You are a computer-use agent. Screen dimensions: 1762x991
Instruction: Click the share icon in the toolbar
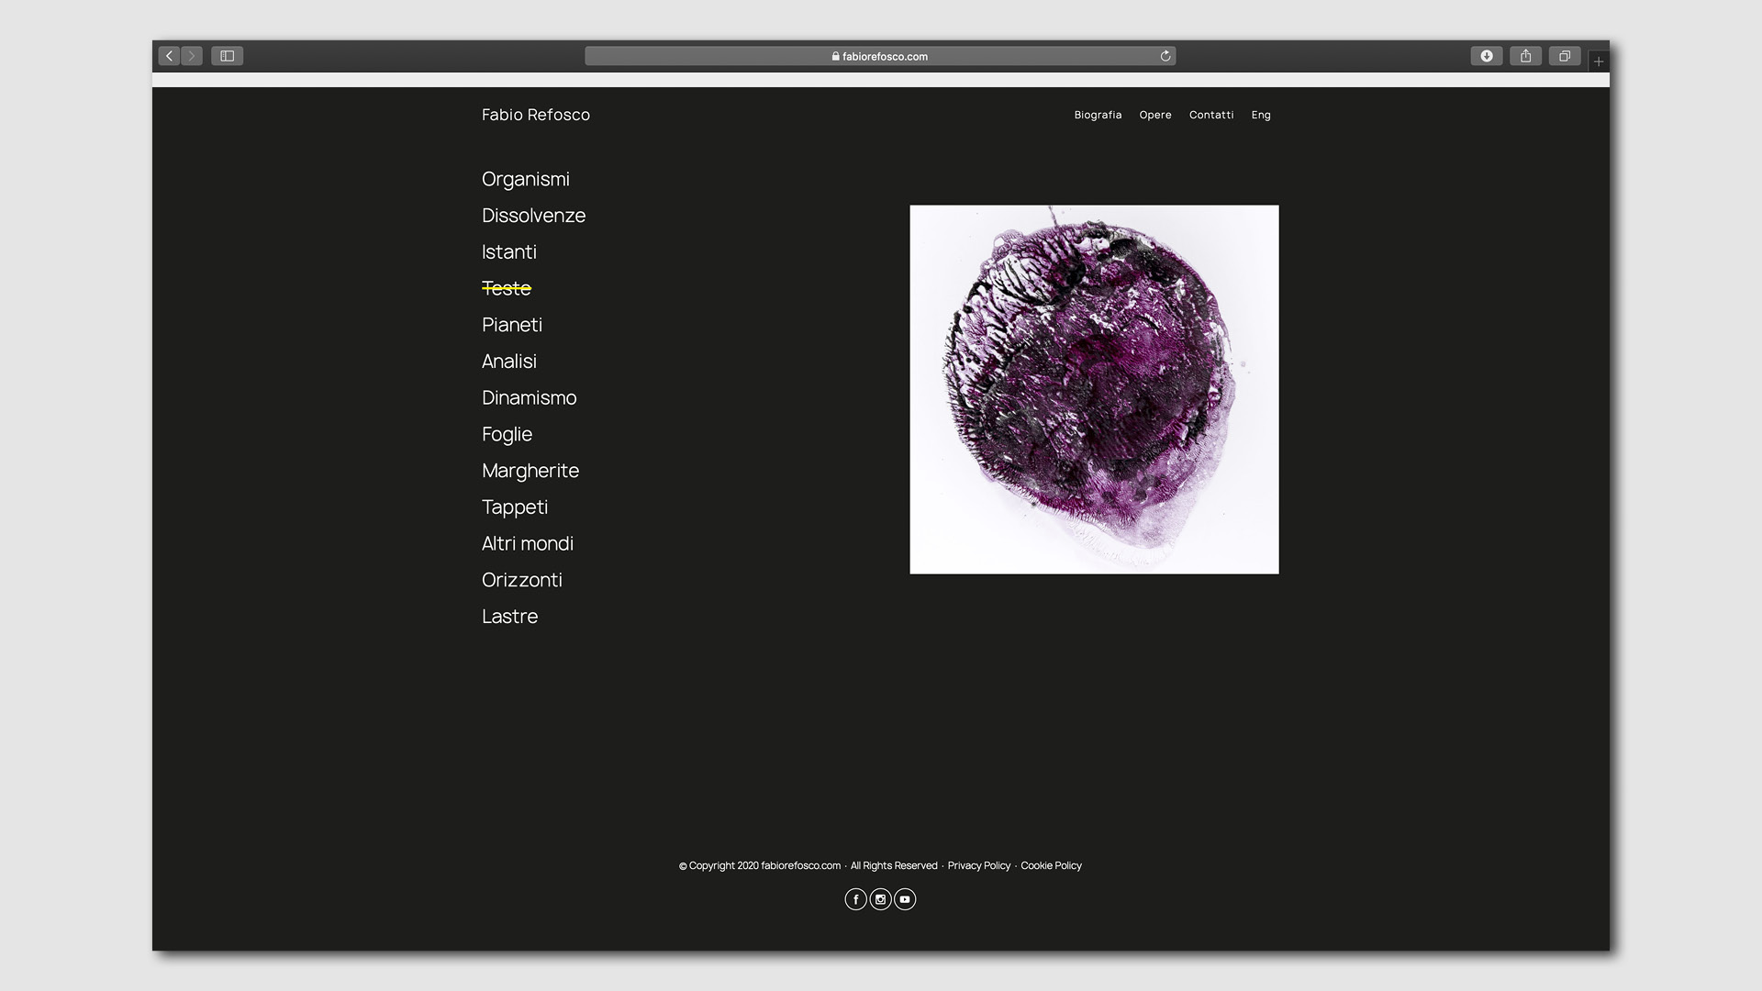pyautogui.click(x=1525, y=56)
